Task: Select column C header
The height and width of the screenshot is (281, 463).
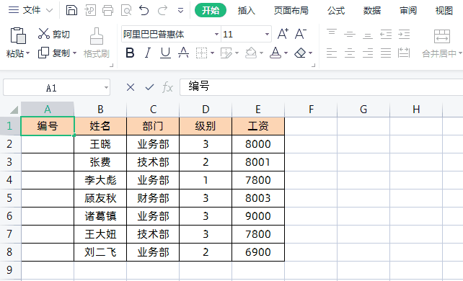Action: coord(153,110)
